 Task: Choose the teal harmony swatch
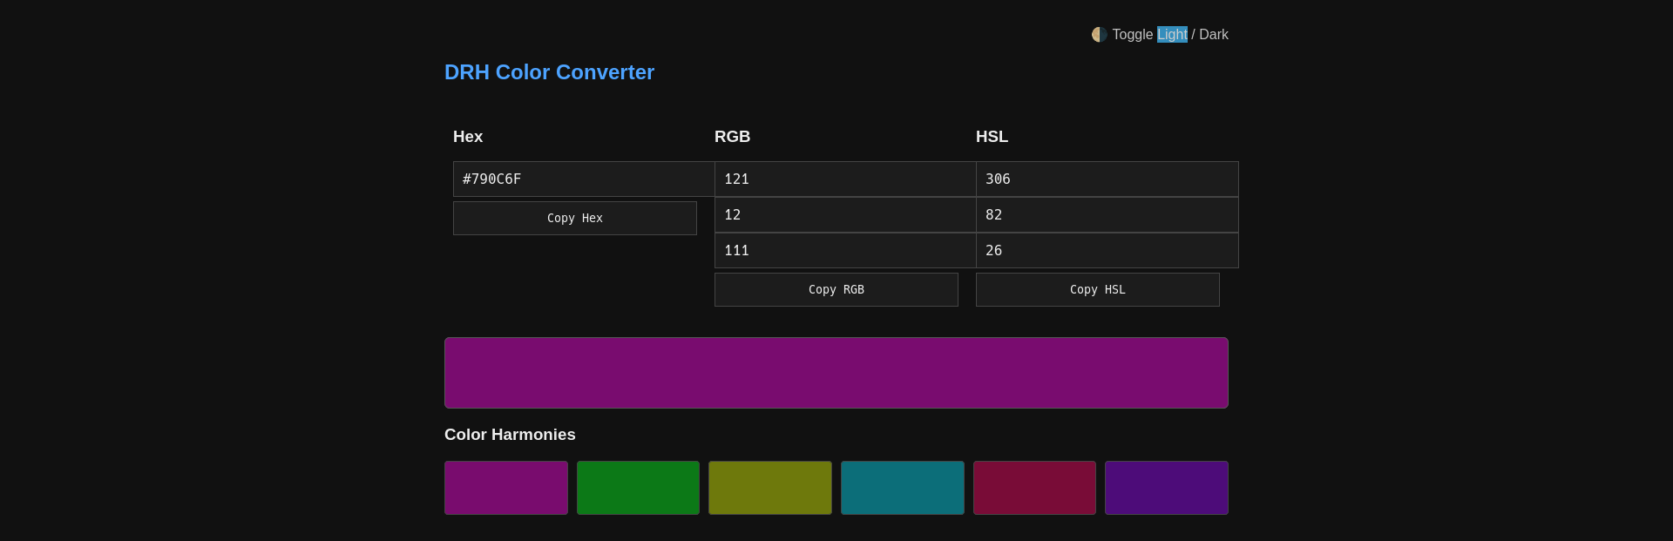pyautogui.click(x=902, y=488)
